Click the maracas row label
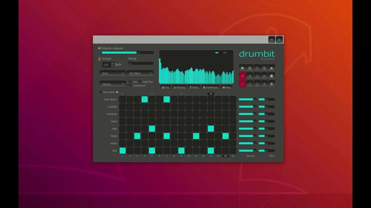The image size is (371, 208). tap(112, 114)
